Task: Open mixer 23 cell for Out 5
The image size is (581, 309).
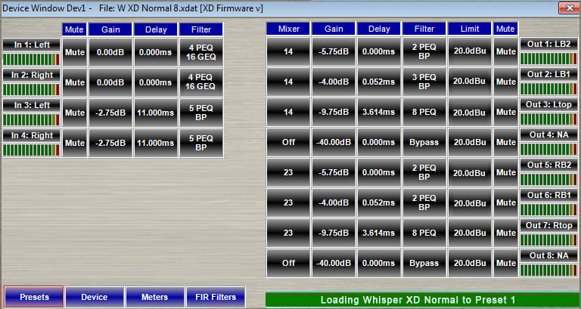Action: [x=287, y=172]
